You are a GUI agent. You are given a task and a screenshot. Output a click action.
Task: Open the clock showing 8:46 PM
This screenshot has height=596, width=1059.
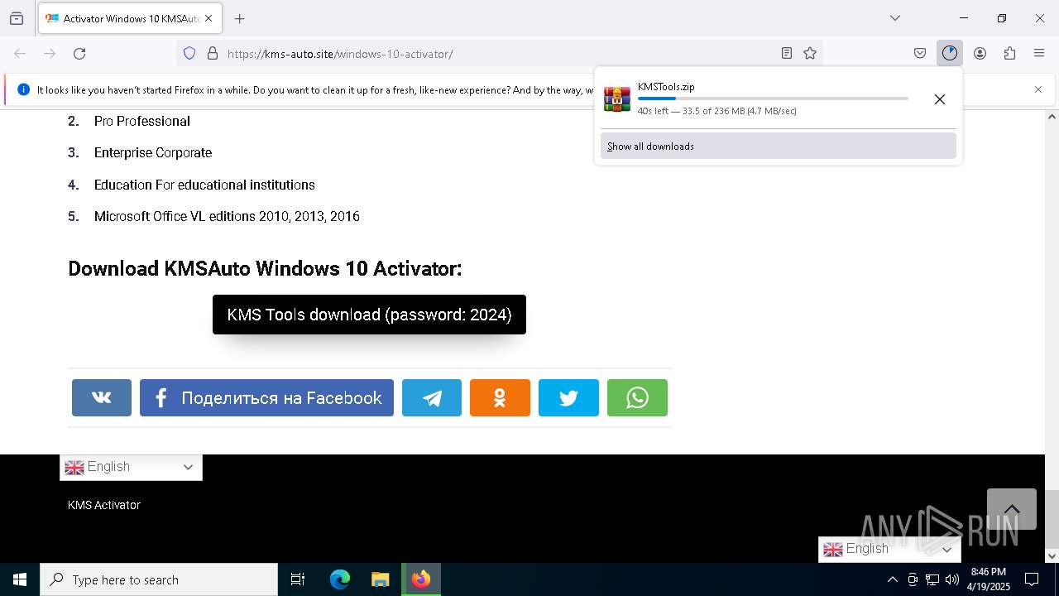989,579
